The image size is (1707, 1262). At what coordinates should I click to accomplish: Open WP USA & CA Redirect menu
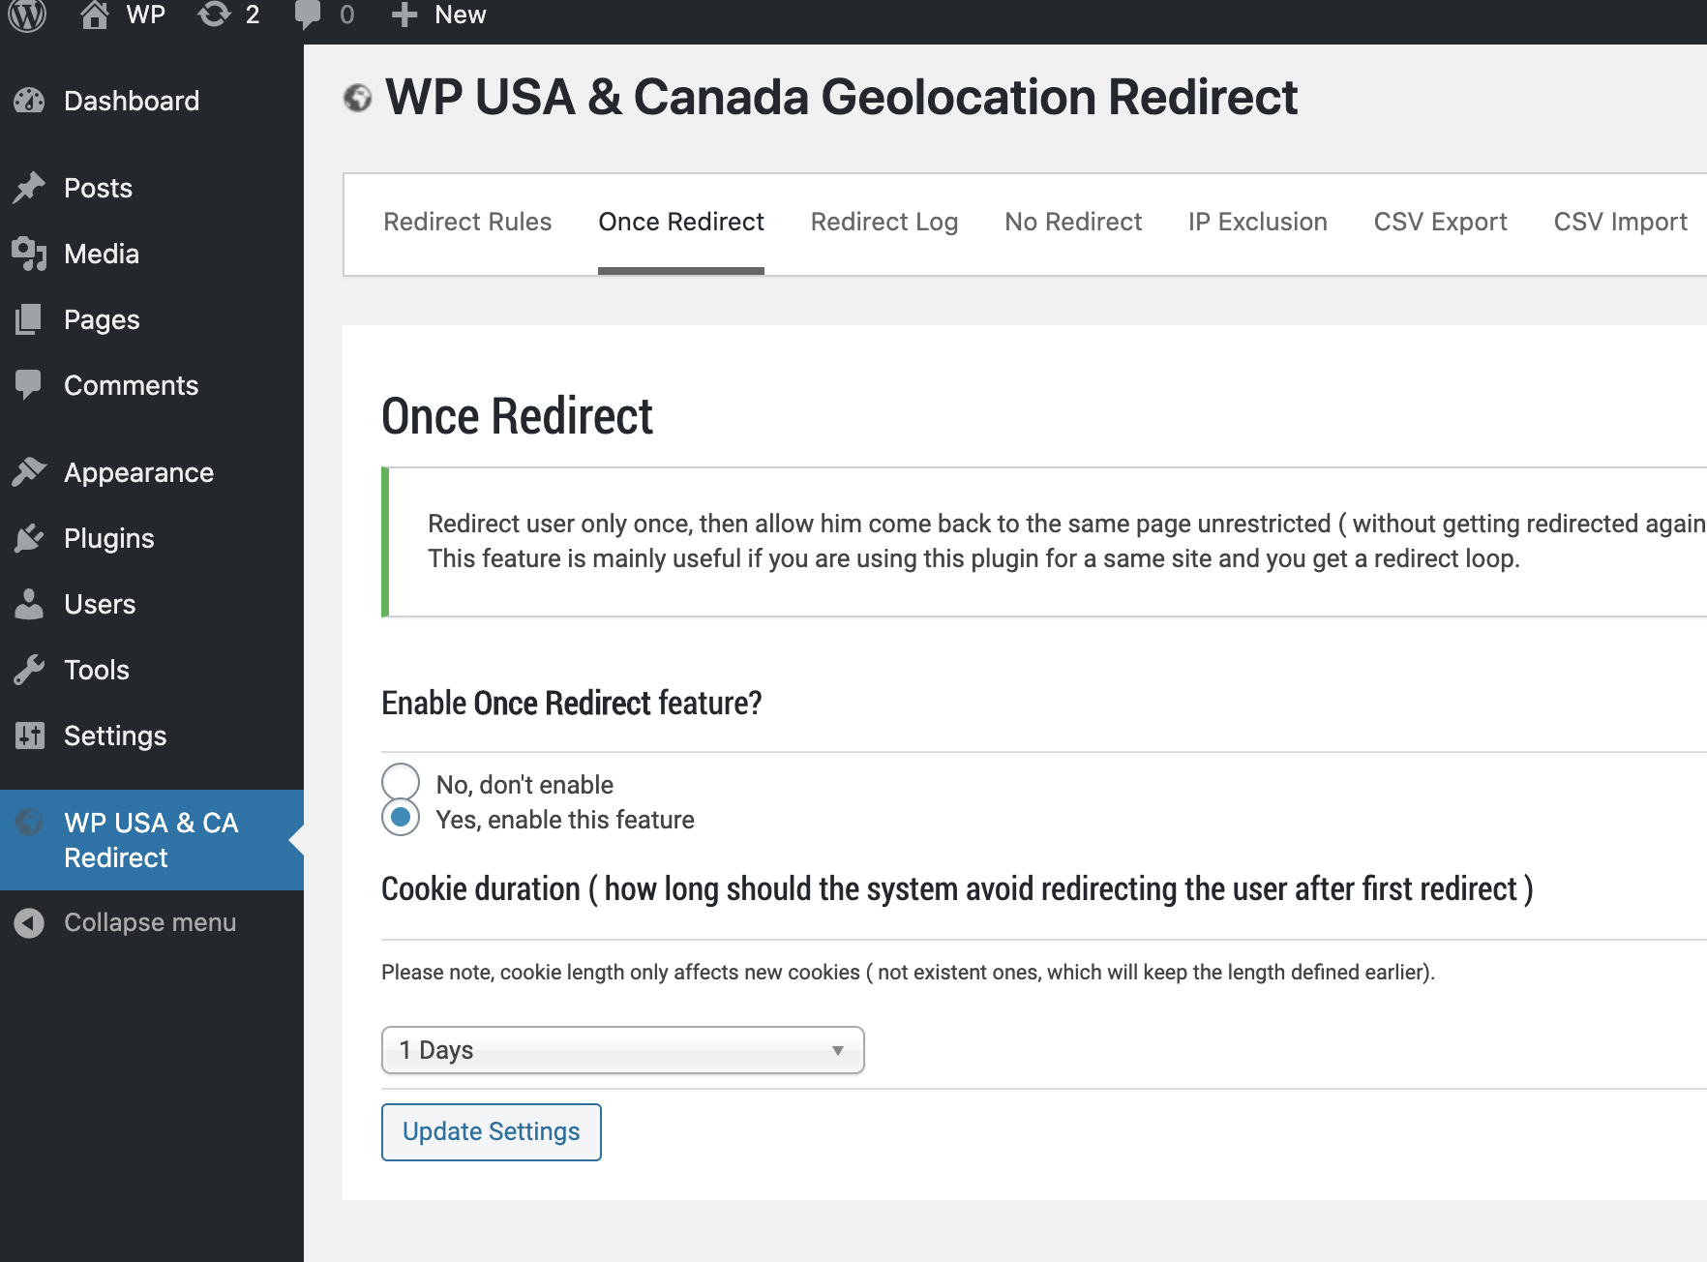coord(151,840)
